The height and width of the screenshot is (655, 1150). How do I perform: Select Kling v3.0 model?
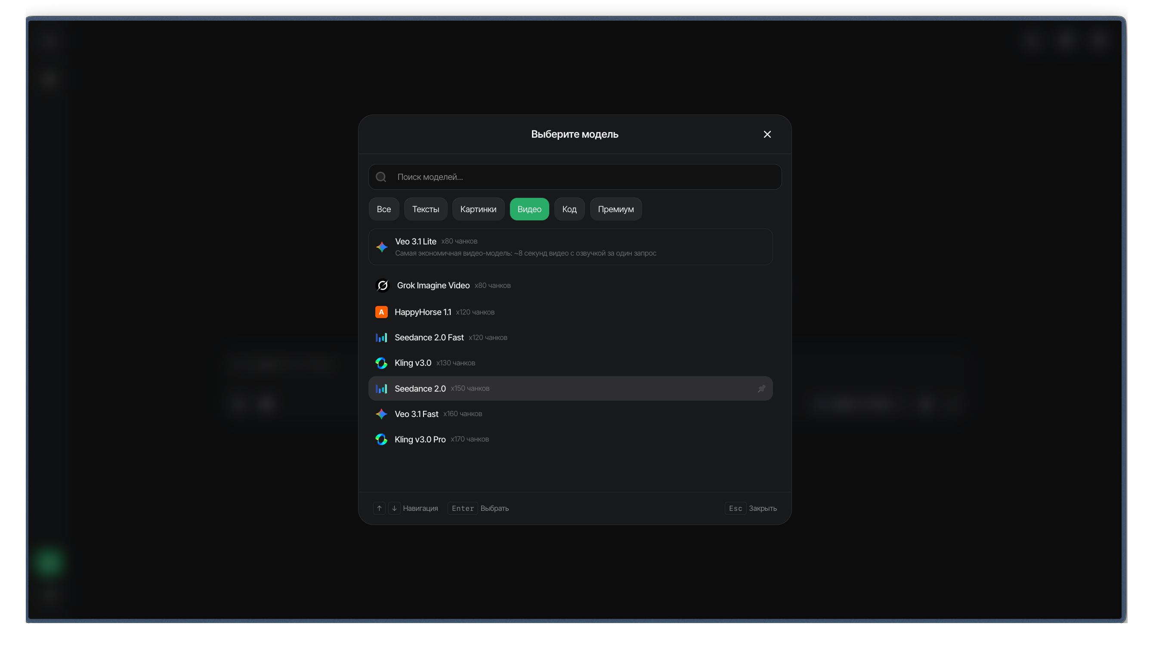tap(570, 363)
